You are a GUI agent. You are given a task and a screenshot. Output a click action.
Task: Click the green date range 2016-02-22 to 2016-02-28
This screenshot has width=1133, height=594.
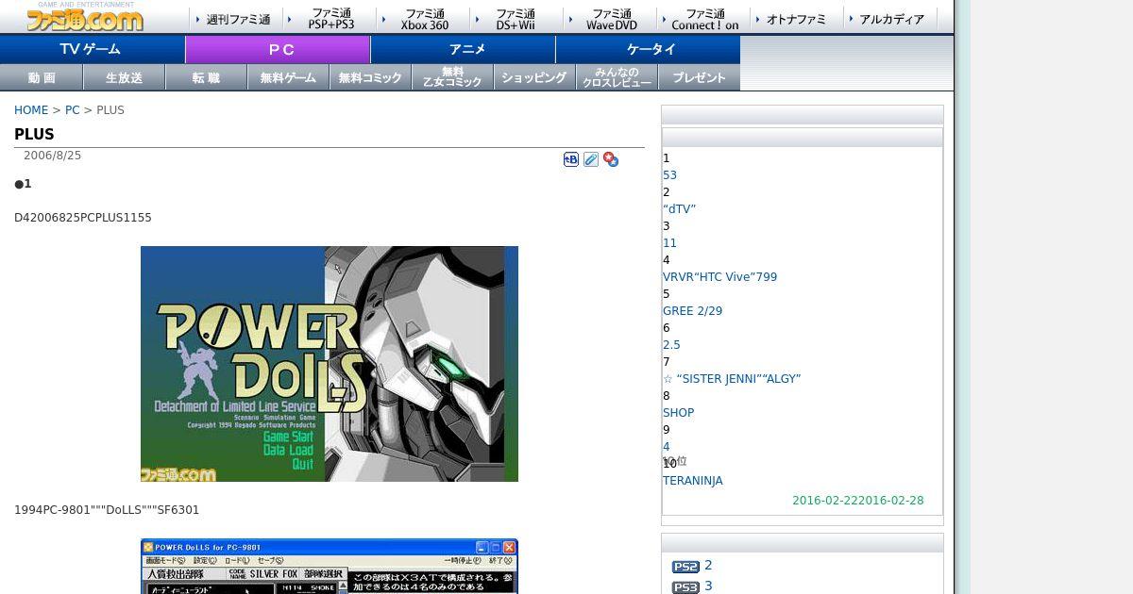coord(858,501)
